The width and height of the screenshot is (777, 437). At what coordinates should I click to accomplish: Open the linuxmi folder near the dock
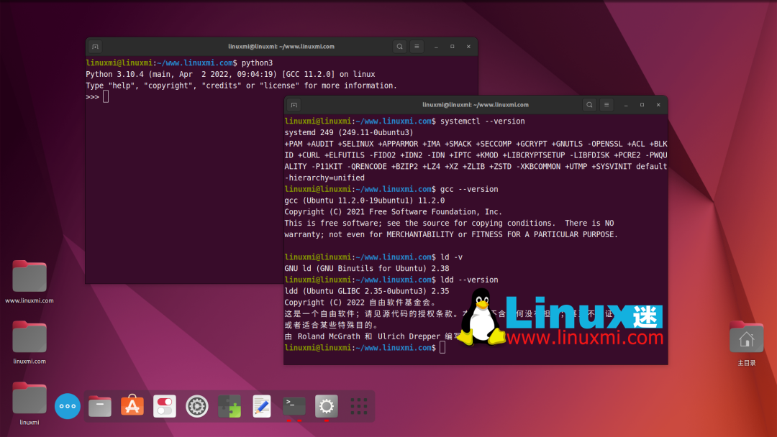pos(29,399)
